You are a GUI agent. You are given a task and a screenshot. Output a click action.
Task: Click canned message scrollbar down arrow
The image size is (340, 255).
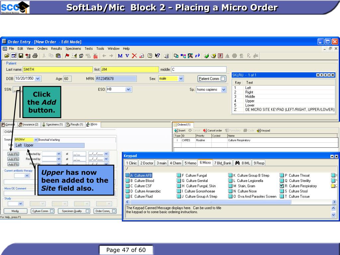click(x=333, y=215)
